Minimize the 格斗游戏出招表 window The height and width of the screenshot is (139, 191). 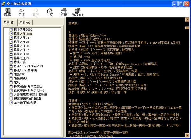[x=175, y=4]
